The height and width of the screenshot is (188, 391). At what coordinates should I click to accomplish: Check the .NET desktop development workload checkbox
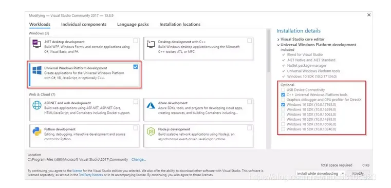[x=136, y=41]
